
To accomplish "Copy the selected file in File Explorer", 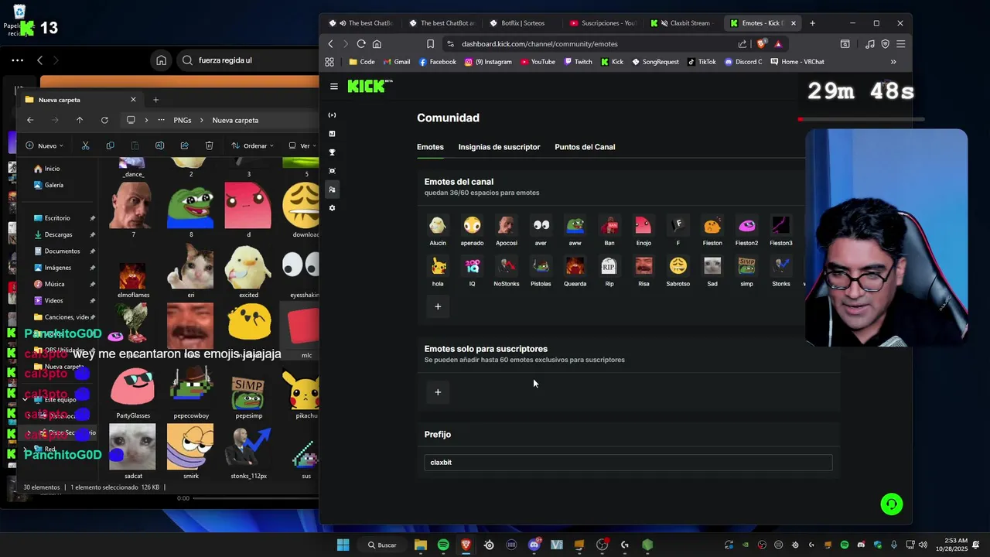I will click(110, 145).
